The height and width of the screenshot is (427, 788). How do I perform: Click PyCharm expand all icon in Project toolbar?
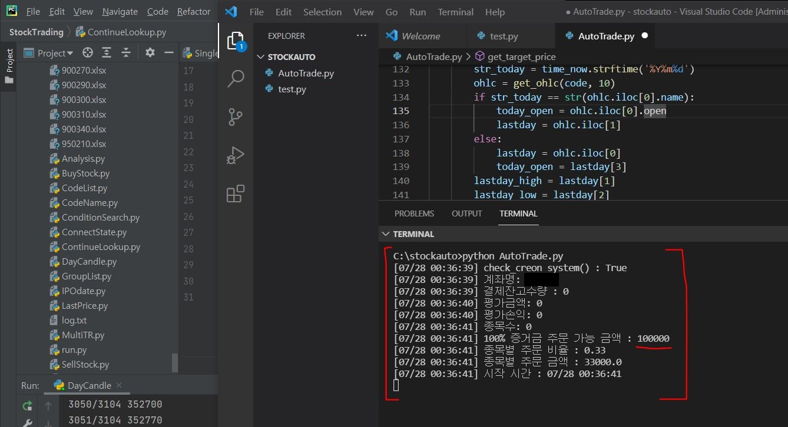[107, 53]
